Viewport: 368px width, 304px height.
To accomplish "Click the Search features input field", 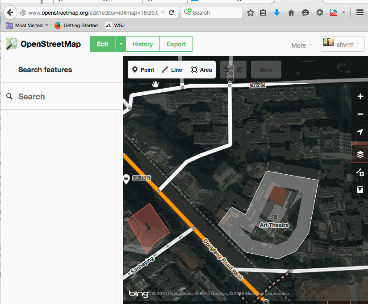I will (62, 96).
